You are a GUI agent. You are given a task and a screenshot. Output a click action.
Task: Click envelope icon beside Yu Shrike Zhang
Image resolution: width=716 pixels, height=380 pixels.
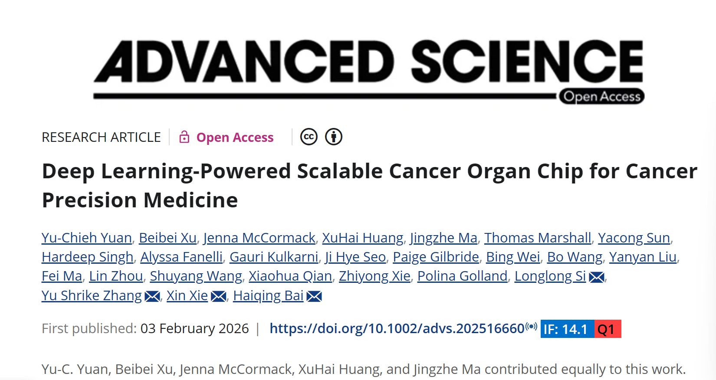point(152,296)
